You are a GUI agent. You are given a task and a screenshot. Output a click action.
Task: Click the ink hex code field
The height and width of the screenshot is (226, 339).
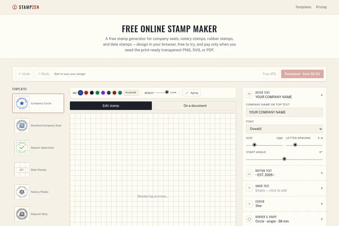click(x=131, y=93)
